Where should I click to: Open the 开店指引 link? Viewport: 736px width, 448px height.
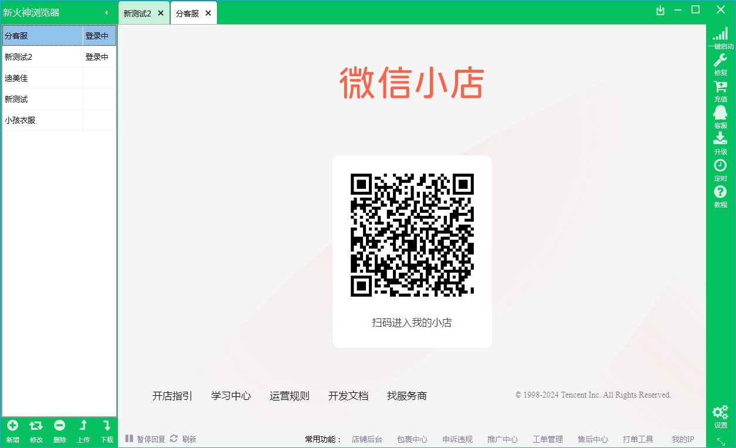click(172, 396)
